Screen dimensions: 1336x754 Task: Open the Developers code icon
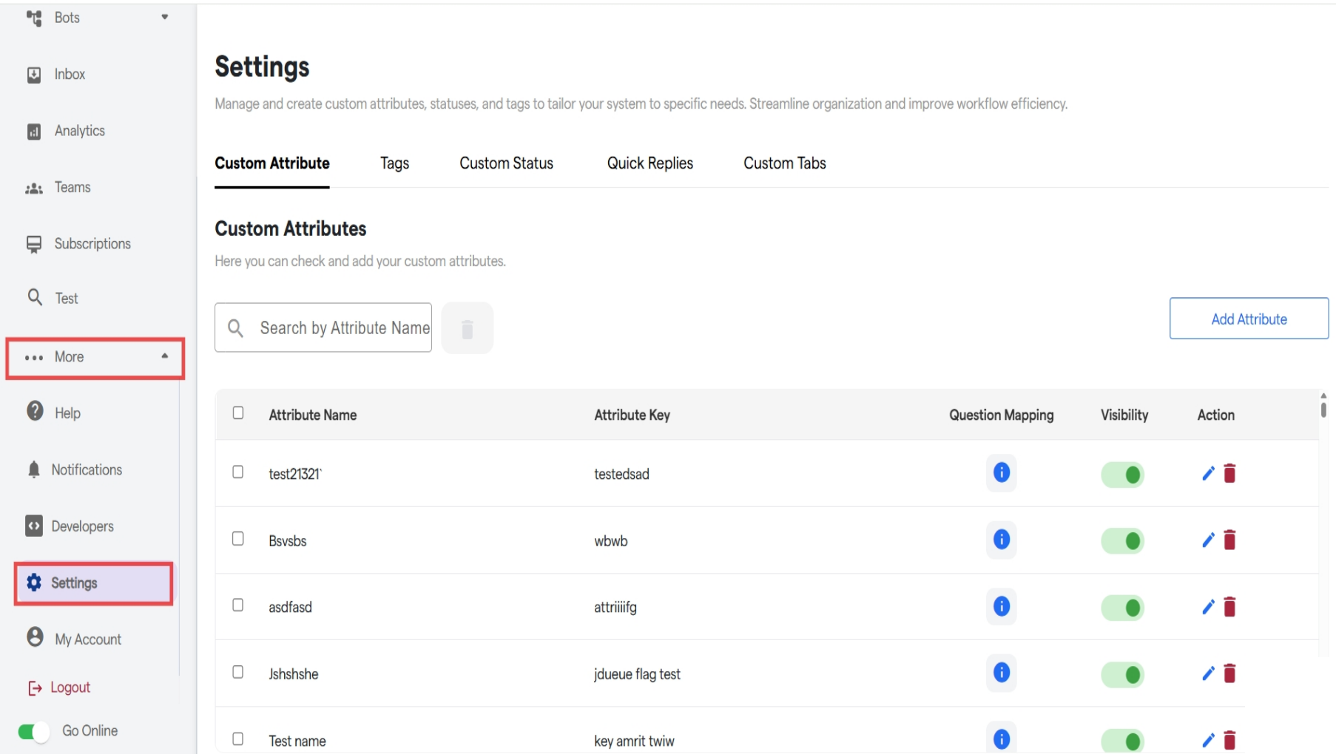pyautogui.click(x=34, y=526)
